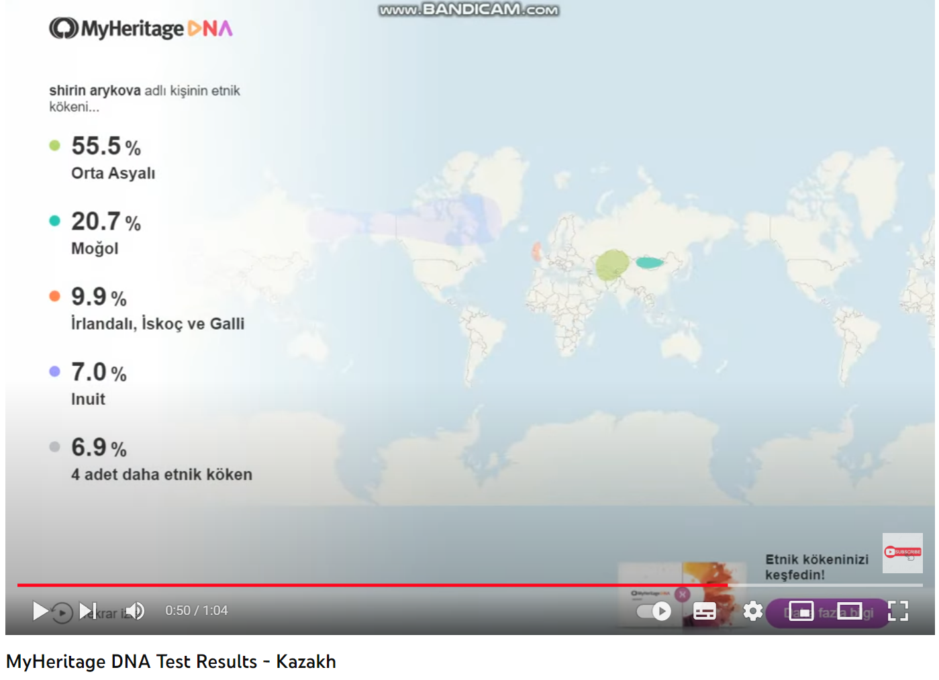The height and width of the screenshot is (680, 939).
Task: Click the 0:50 / 1:04 time display
Action: pos(197,611)
